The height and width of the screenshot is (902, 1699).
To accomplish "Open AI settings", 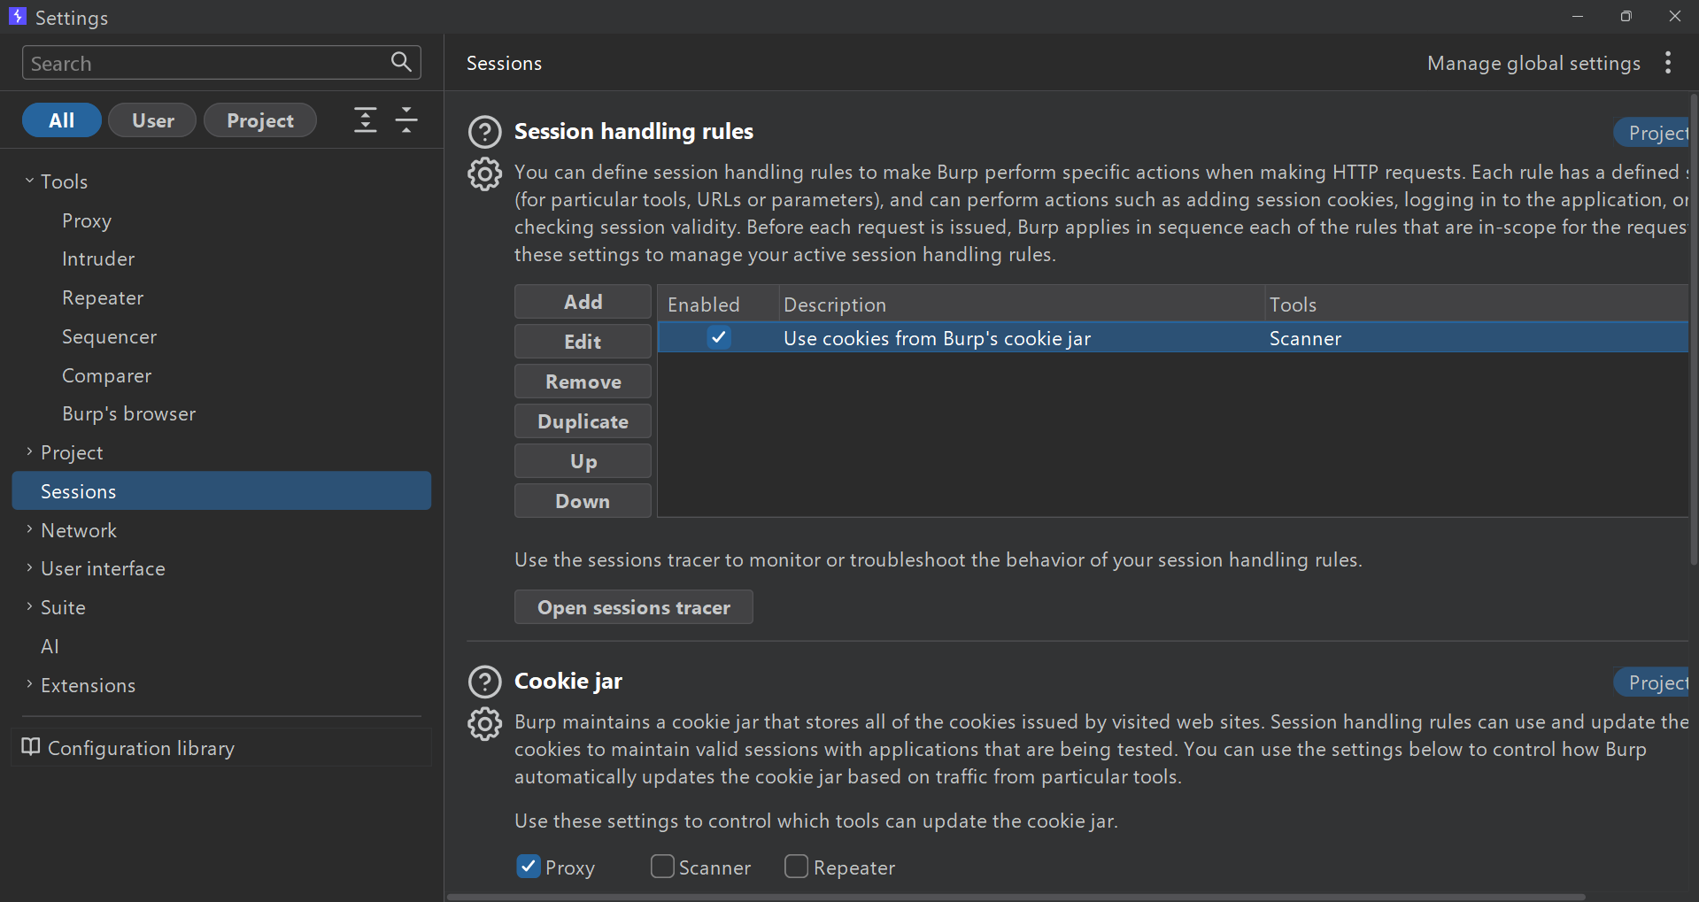I will point(50,646).
